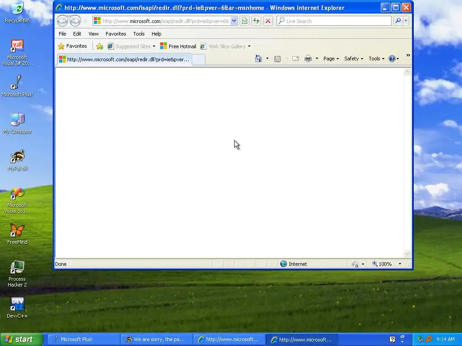Click the vertical scrollbar down arrow

click(407, 254)
